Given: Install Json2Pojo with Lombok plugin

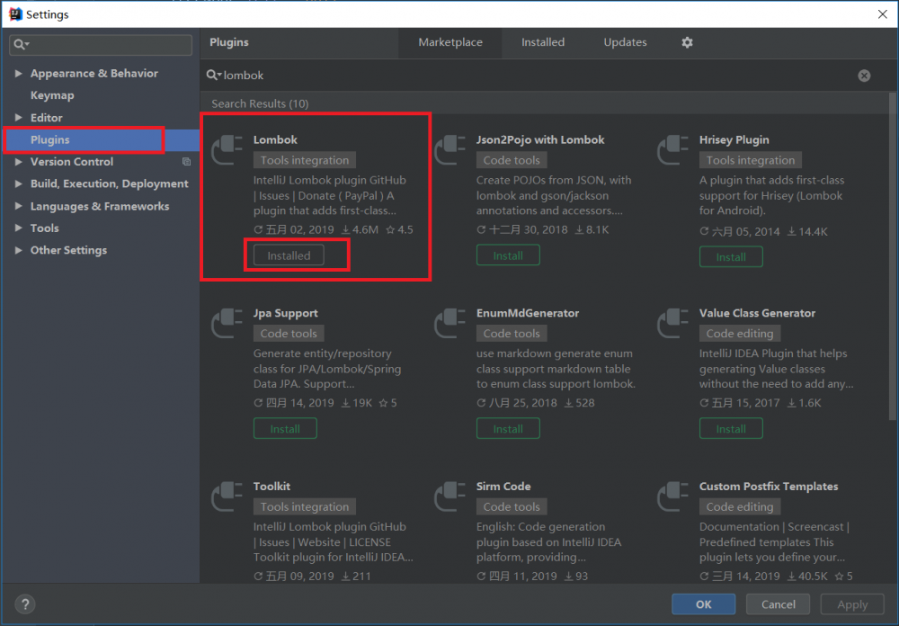Looking at the screenshot, I should click(x=508, y=255).
